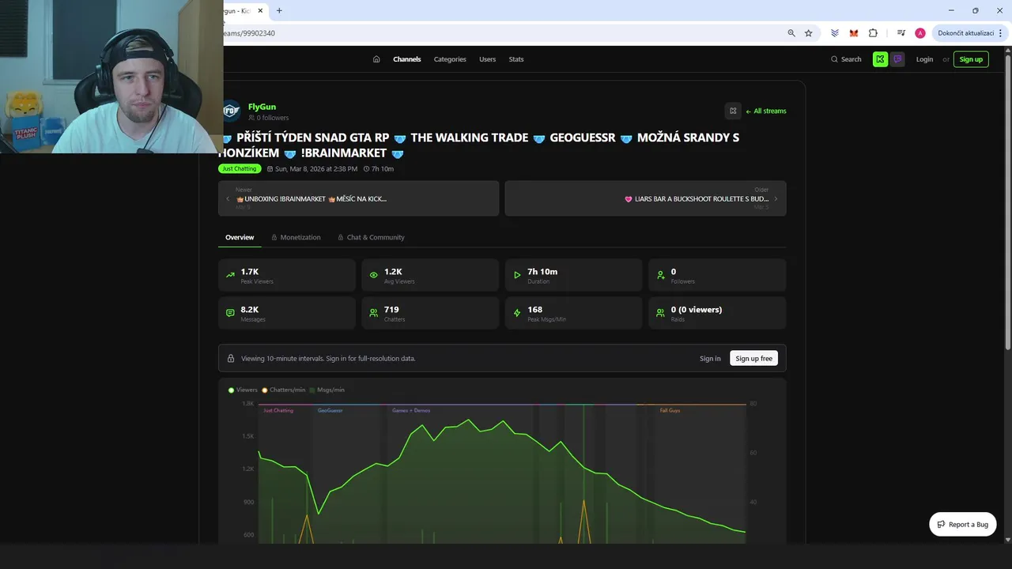Screen dimensions: 1012x569
Task: Click the clock icon beside 7h 10m
Action: coord(367,168)
